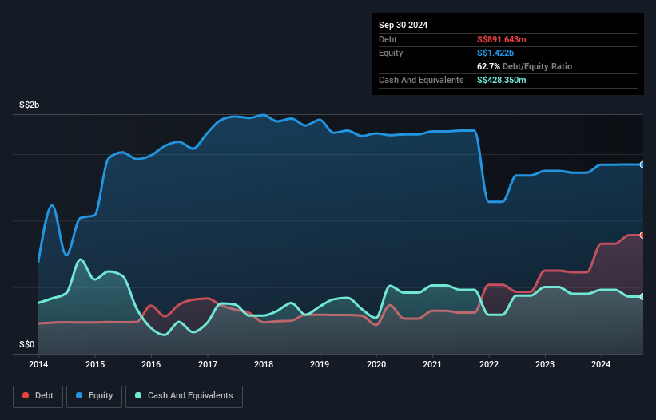Click the 2019 x-axis label
The width and height of the screenshot is (656, 420).
click(320, 364)
